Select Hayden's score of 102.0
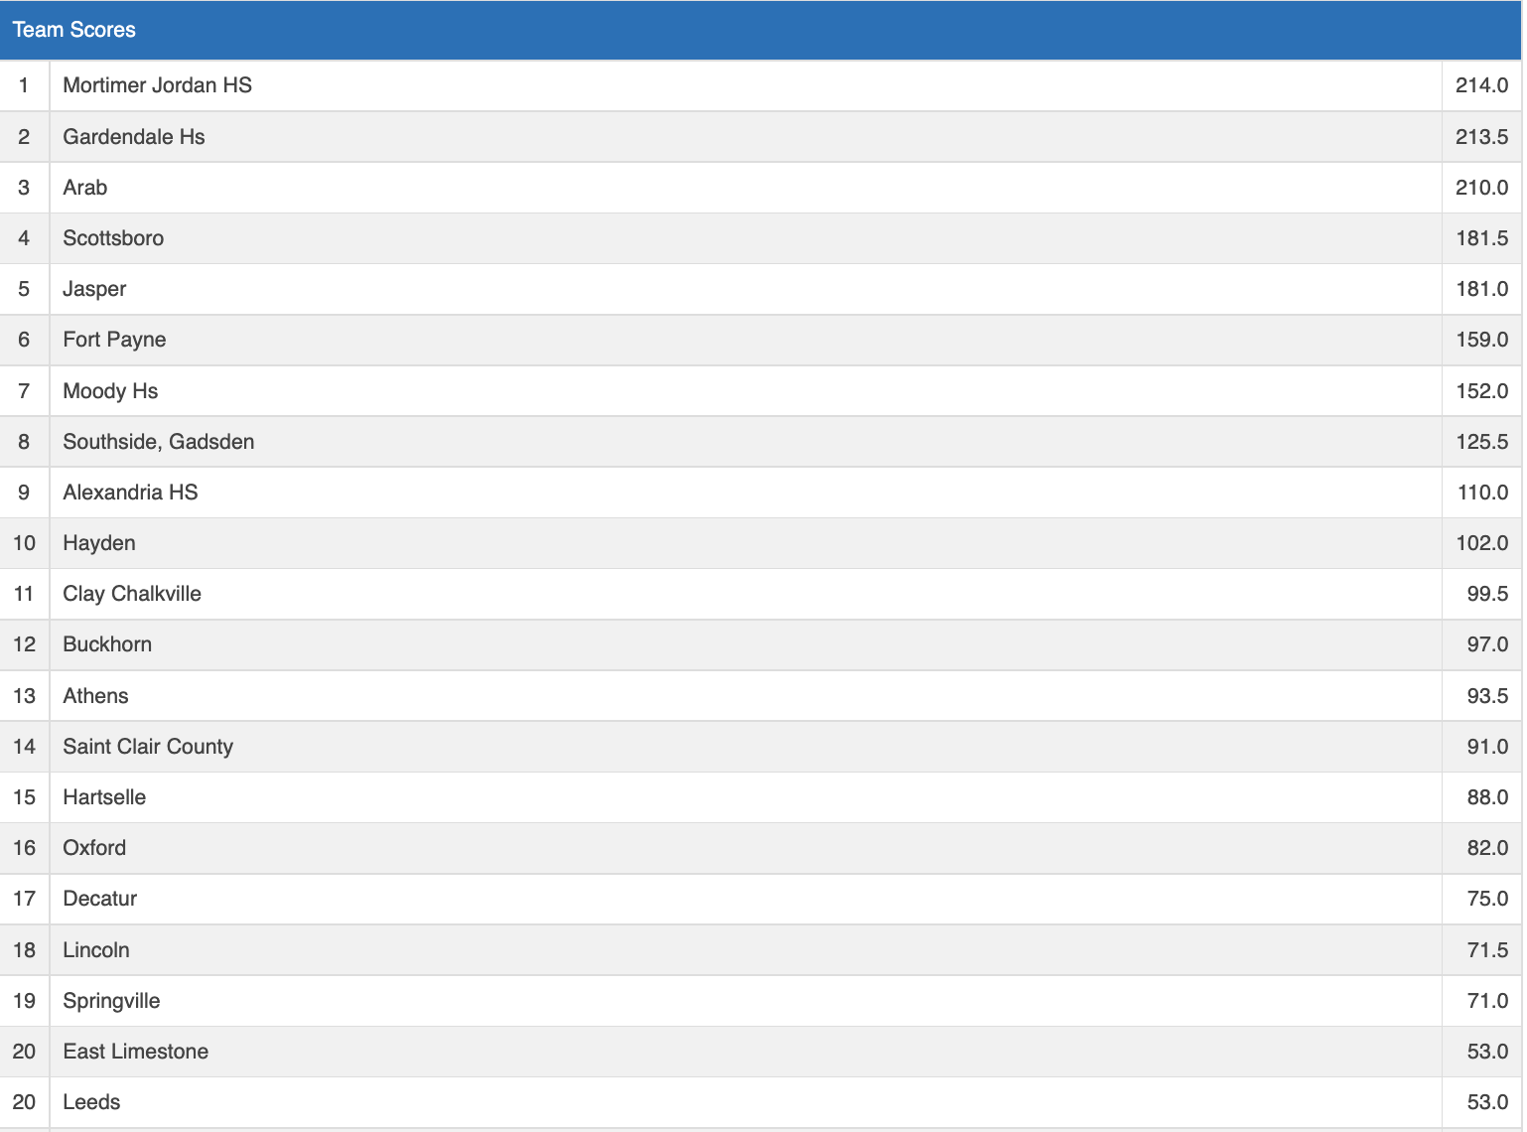1527x1132 pixels. coord(1481,543)
